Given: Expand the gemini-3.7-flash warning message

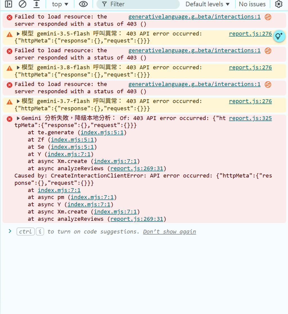Looking at the screenshot, I should click(x=18, y=101).
